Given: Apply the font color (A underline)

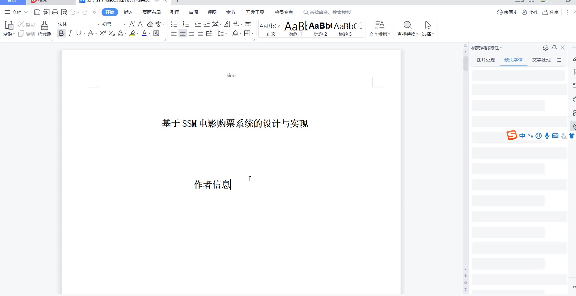Looking at the screenshot, I should coord(144,33).
